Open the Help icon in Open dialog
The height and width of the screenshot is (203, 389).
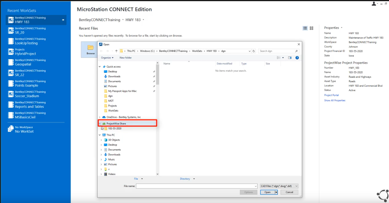297,58
